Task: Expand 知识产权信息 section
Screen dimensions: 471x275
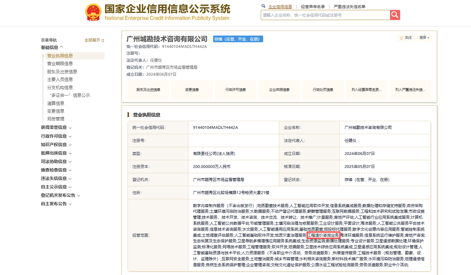Action: point(56,145)
